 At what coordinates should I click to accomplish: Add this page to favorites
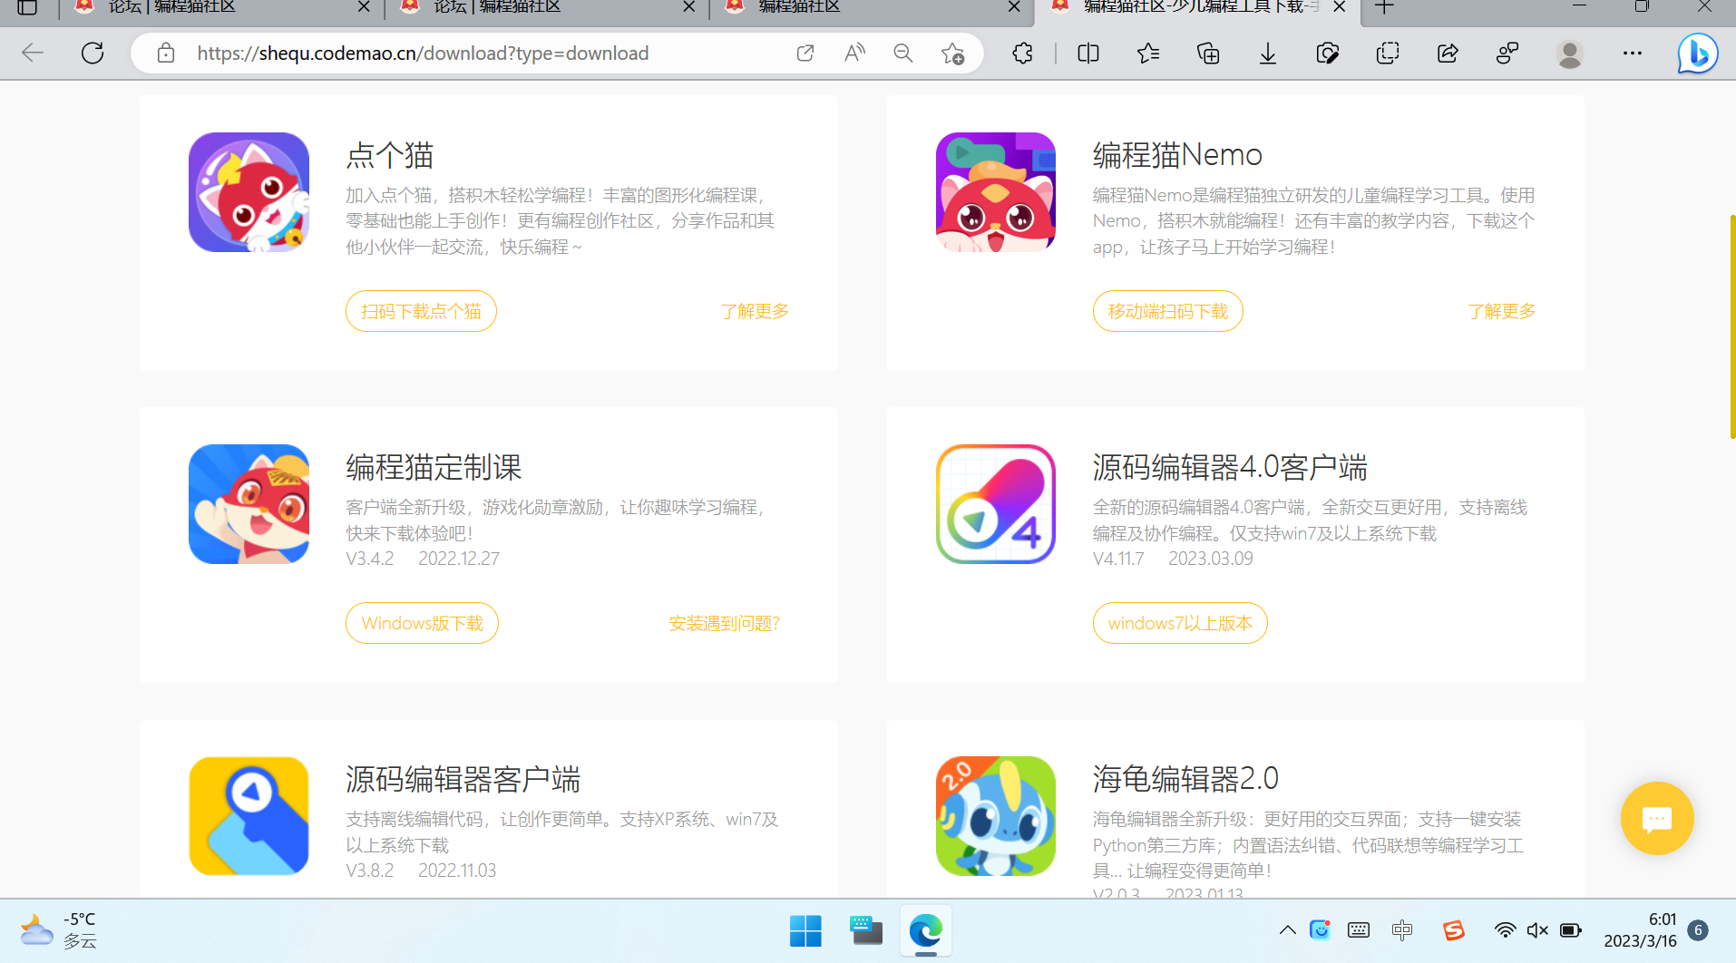pyautogui.click(x=952, y=53)
